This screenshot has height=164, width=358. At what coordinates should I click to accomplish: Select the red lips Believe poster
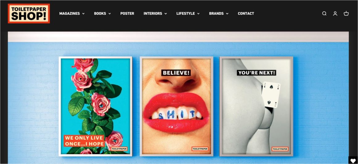177,106
